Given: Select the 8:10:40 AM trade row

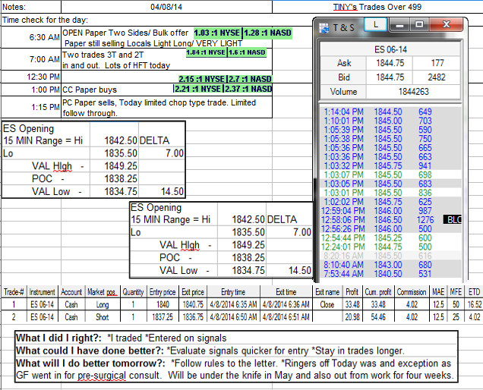Looking at the screenshot, I should [390, 265].
